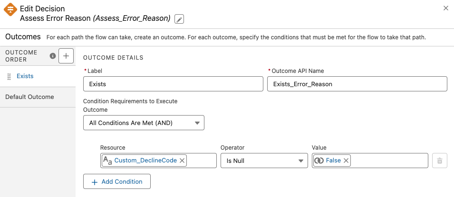Grab the drag handle beside Exists outcome

[9, 76]
